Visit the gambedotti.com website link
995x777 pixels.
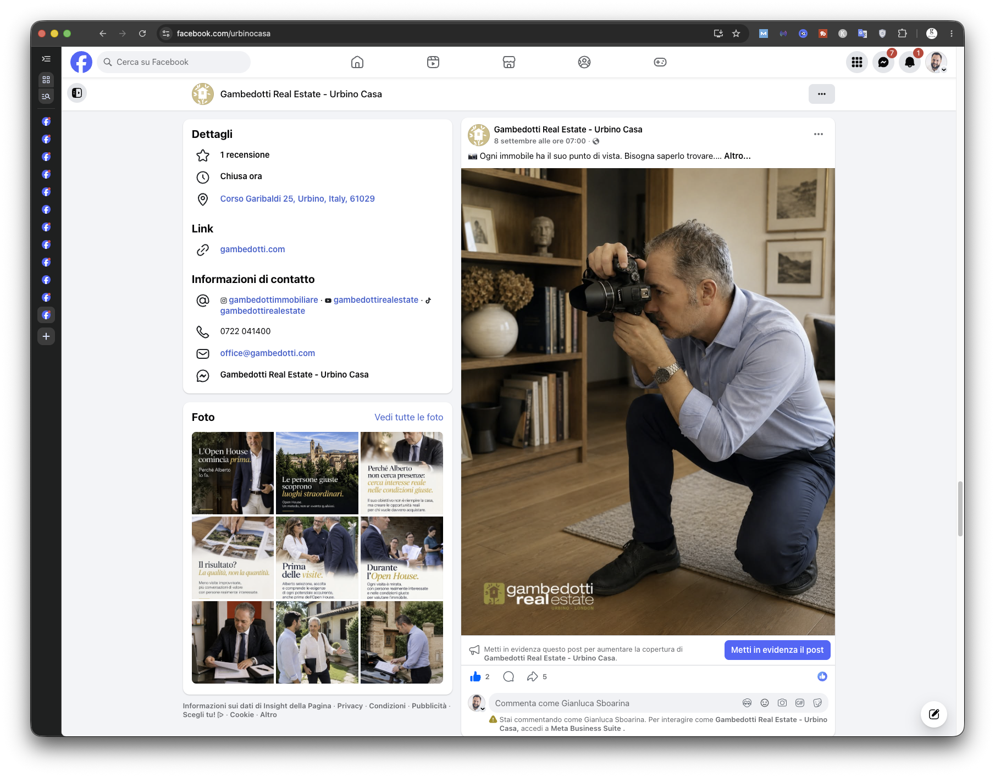click(x=253, y=249)
